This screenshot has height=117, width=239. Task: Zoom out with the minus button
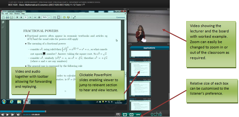click(35, 17)
